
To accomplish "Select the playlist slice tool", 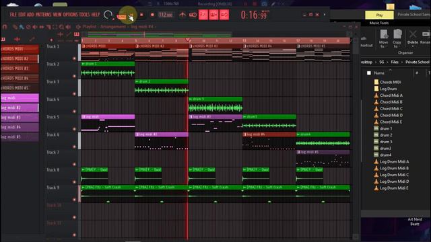I will 48,27.
